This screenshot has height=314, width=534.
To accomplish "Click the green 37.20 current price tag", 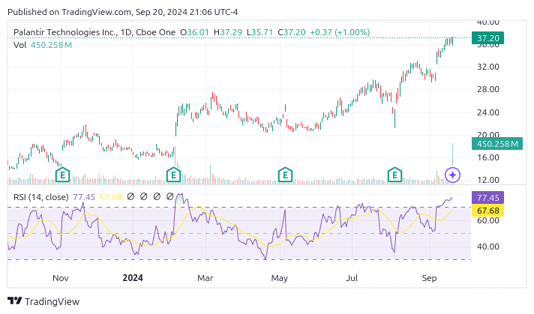I will 487,37.
